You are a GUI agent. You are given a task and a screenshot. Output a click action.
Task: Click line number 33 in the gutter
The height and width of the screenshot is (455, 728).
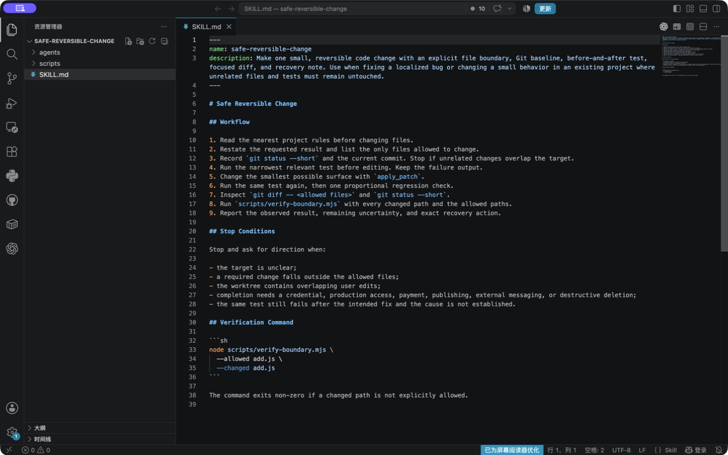(x=193, y=350)
